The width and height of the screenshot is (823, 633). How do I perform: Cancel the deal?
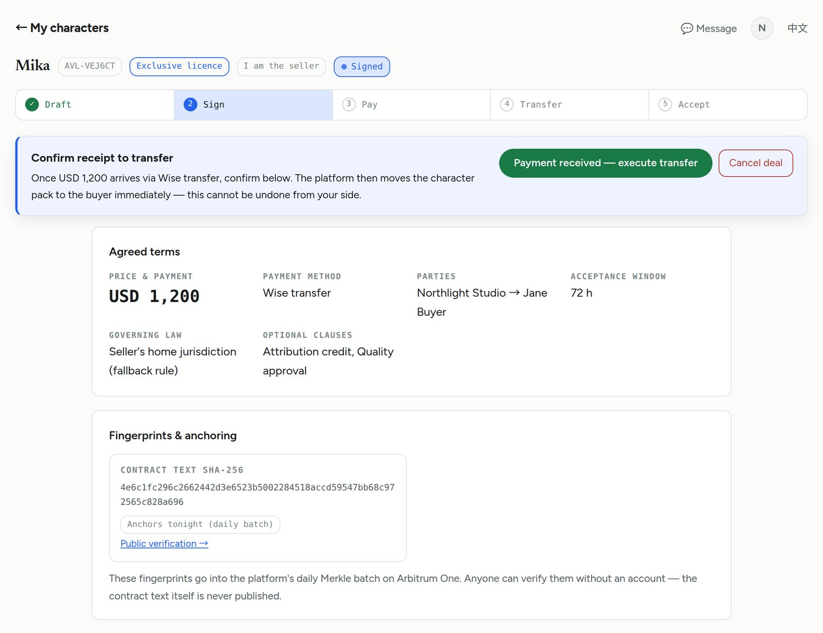coord(756,163)
